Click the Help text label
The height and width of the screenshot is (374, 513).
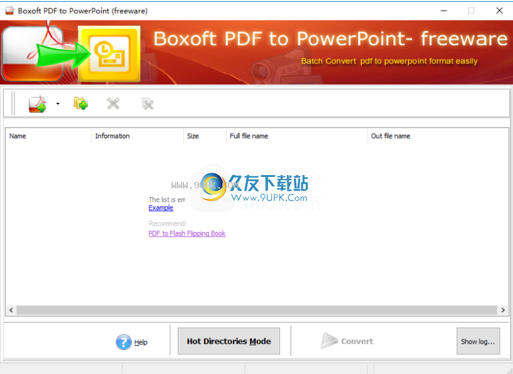coord(141,342)
